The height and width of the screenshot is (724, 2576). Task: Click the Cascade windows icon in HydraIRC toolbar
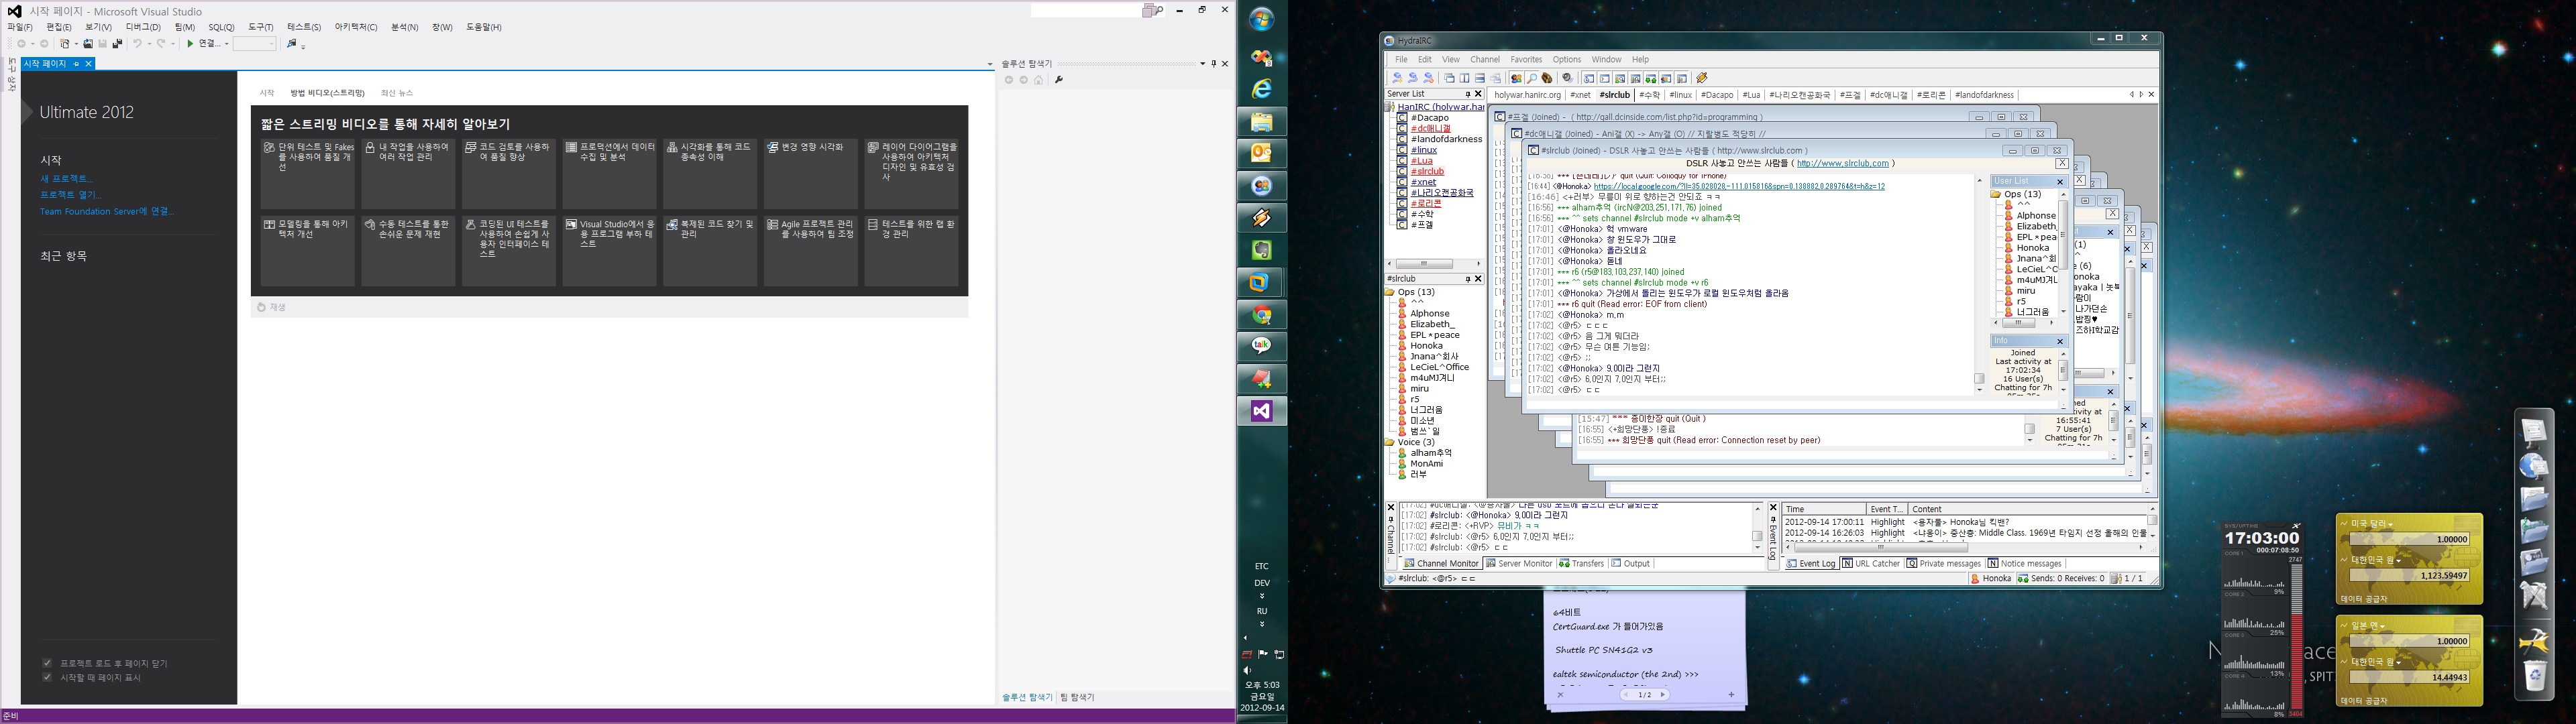coord(1448,78)
